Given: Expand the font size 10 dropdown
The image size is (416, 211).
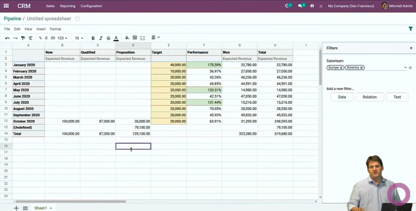Looking at the screenshot, I should coord(79,38).
